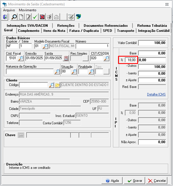Click the Espécie field containing NF
Viewport: 173px width, 186px height.
tap(12, 46)
